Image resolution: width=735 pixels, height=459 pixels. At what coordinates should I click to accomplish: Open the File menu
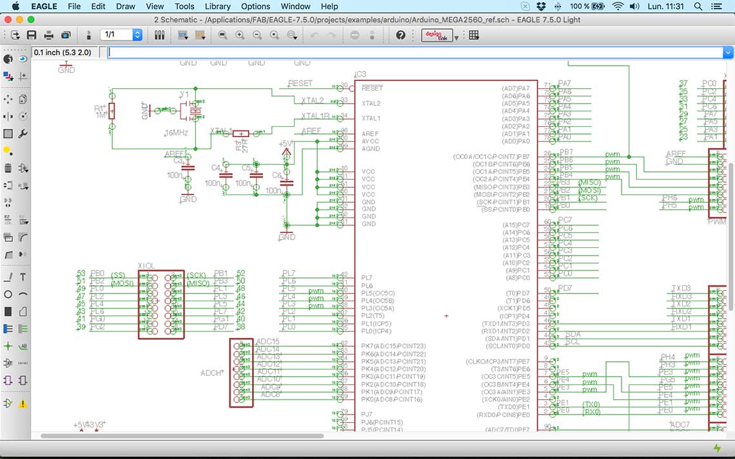pyautogui.click(x=74, y=6)
